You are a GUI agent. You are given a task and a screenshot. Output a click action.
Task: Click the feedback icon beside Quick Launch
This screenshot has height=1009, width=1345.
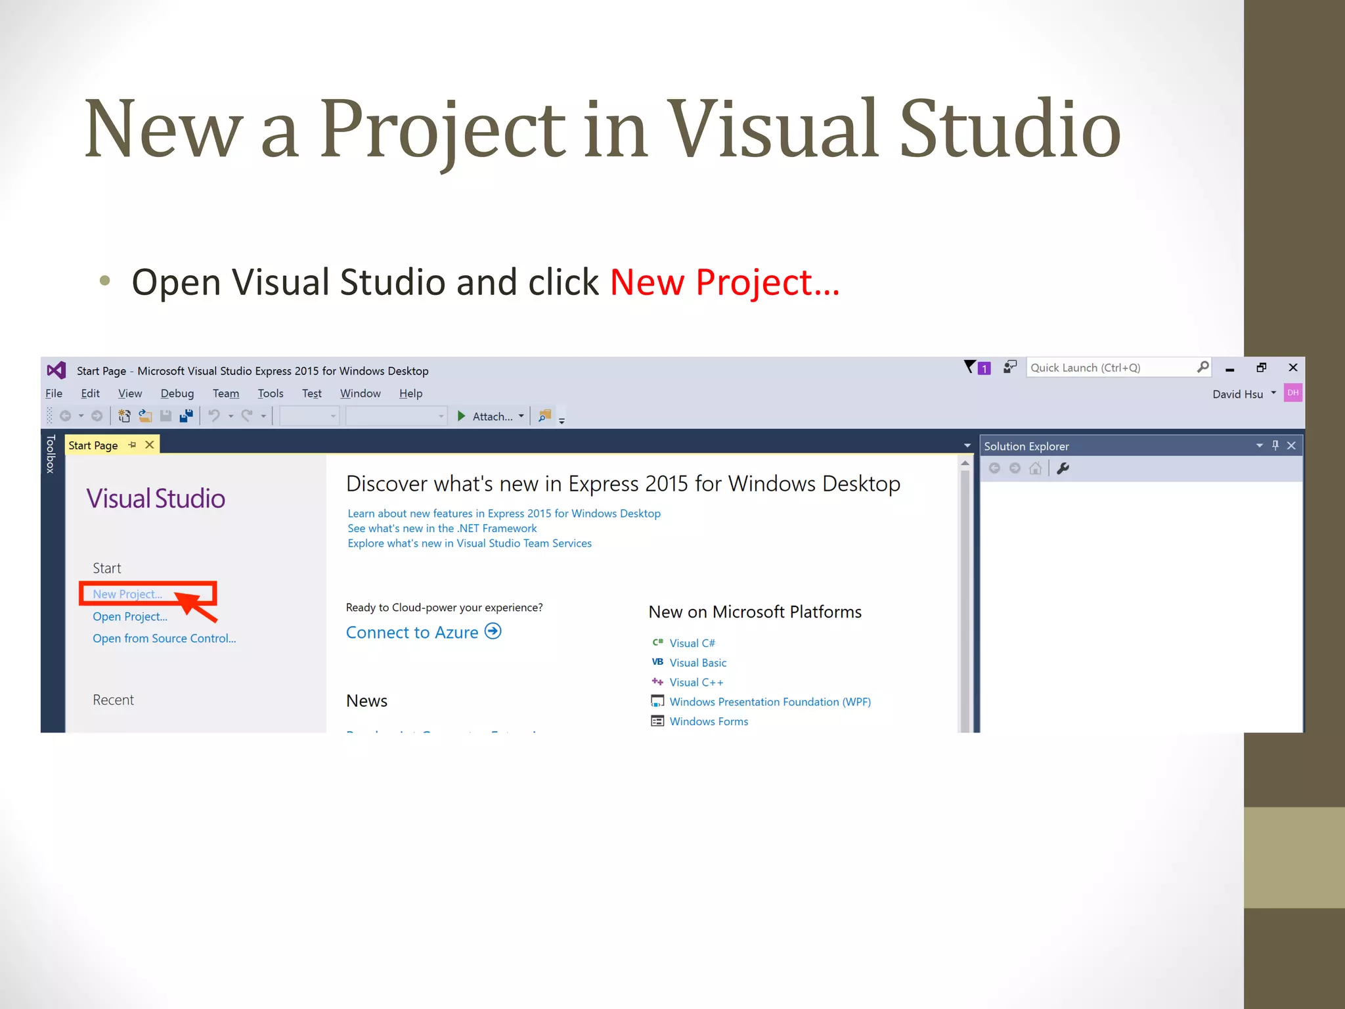click(x=1010, y=367)
